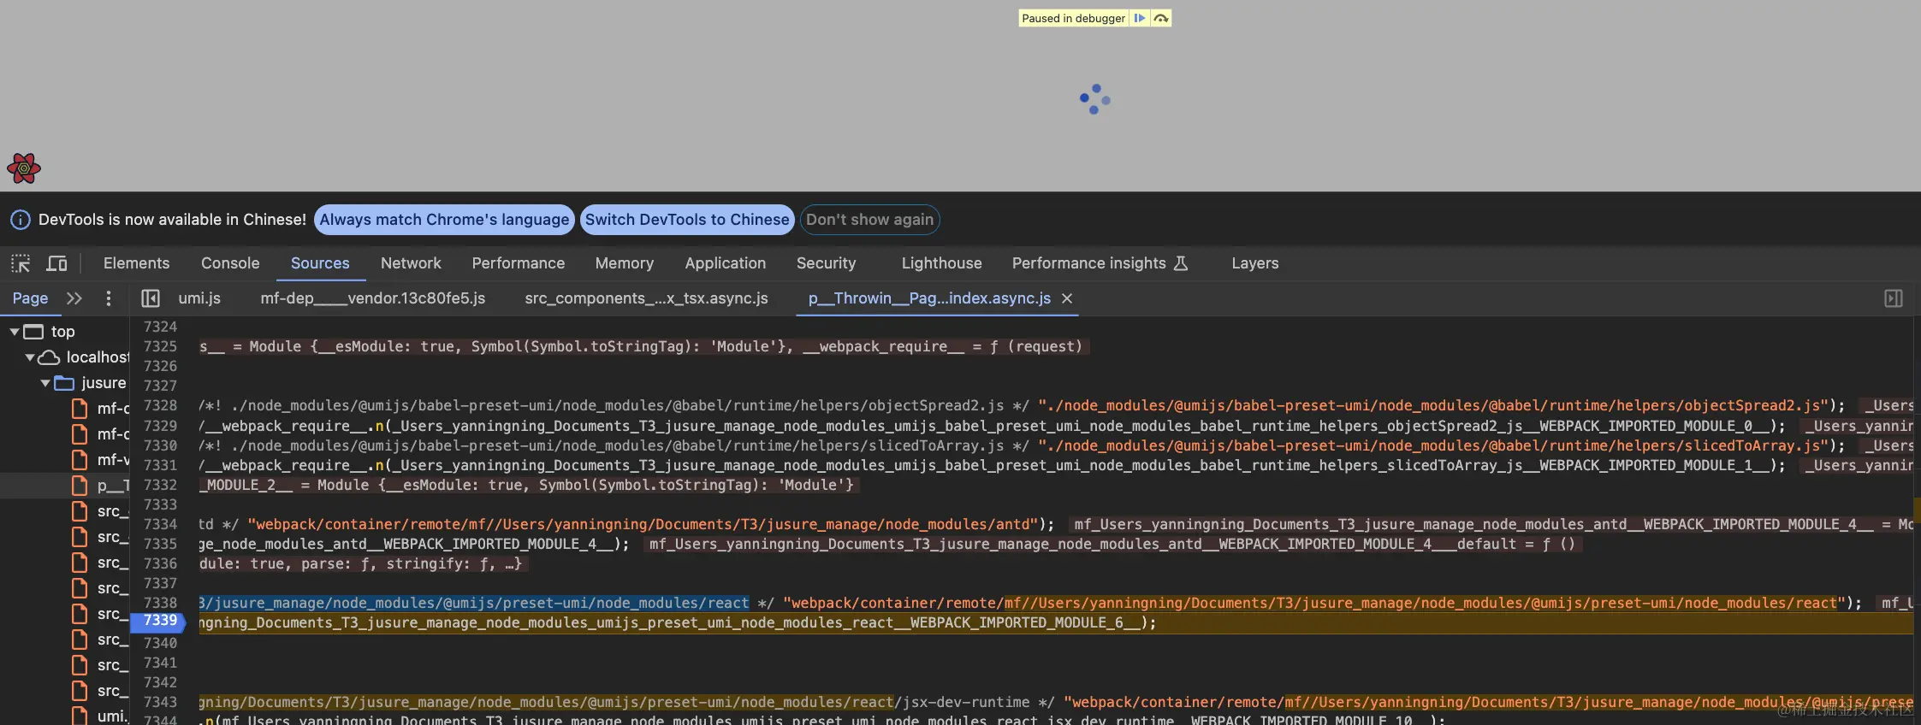Click 'Paused in debugger' label

tap(1073, 18)
